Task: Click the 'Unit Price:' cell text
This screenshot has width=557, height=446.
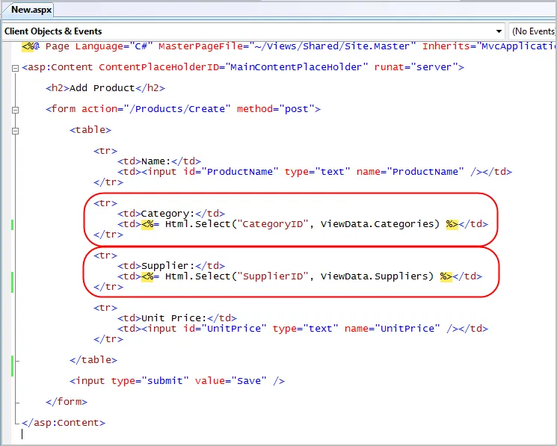Action: click(173, 318)
